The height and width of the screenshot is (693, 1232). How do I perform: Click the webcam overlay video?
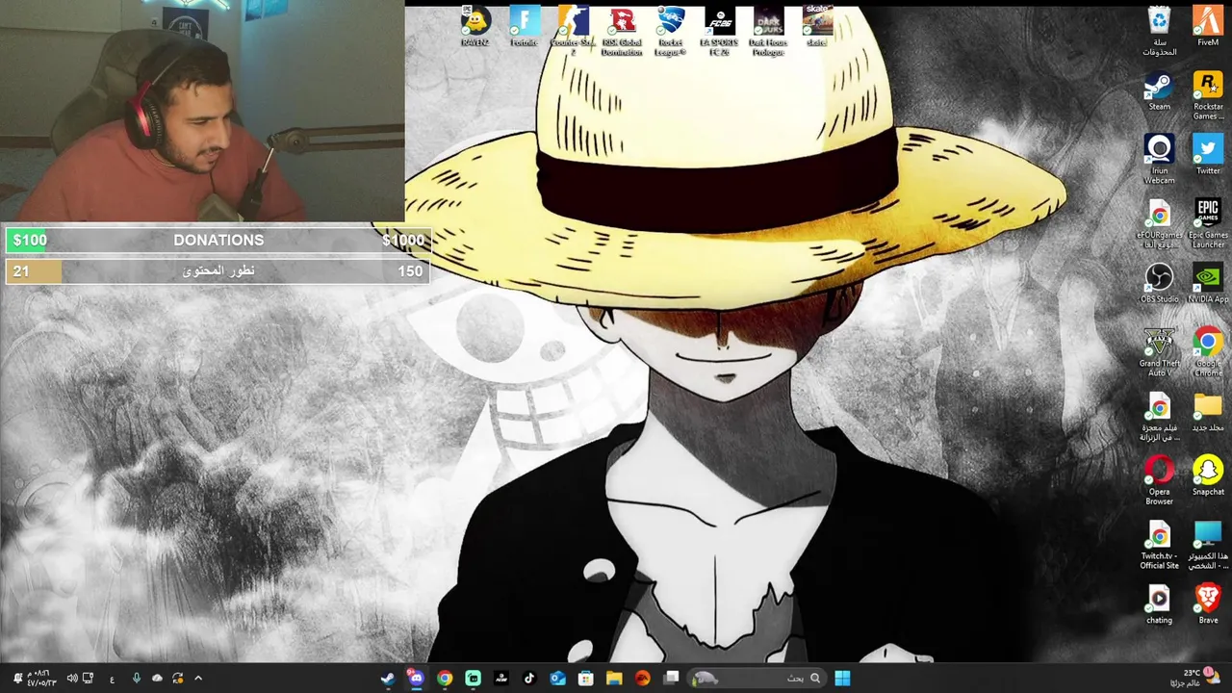click(x=202, y=111)
